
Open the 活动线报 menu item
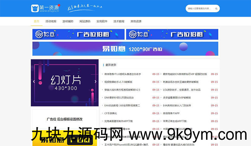[x=51, y=21]
